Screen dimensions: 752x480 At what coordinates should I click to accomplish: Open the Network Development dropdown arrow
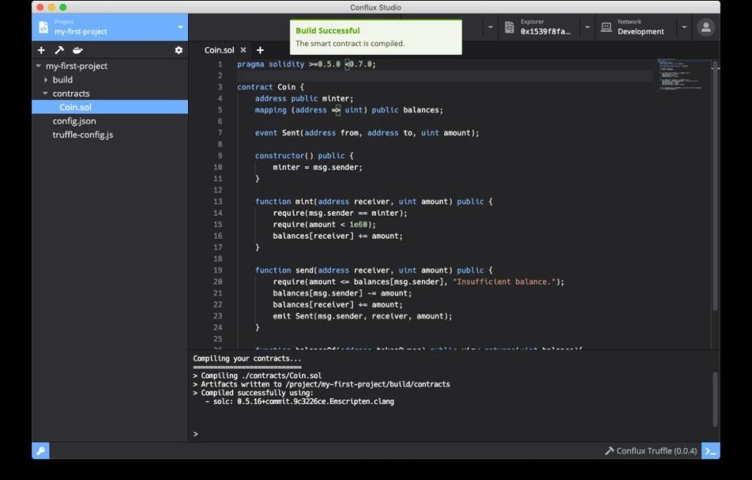(684, 27)
